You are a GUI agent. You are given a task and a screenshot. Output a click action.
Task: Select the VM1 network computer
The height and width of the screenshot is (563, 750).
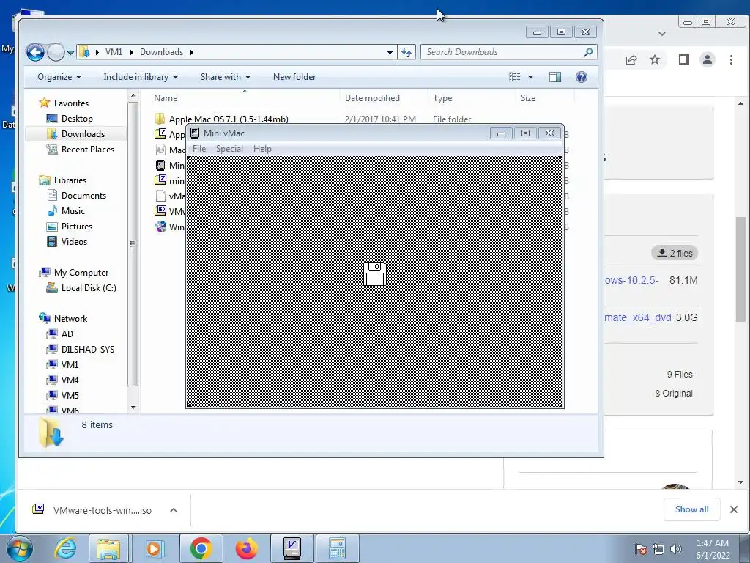pyautogui.click(x=70, y=365)
